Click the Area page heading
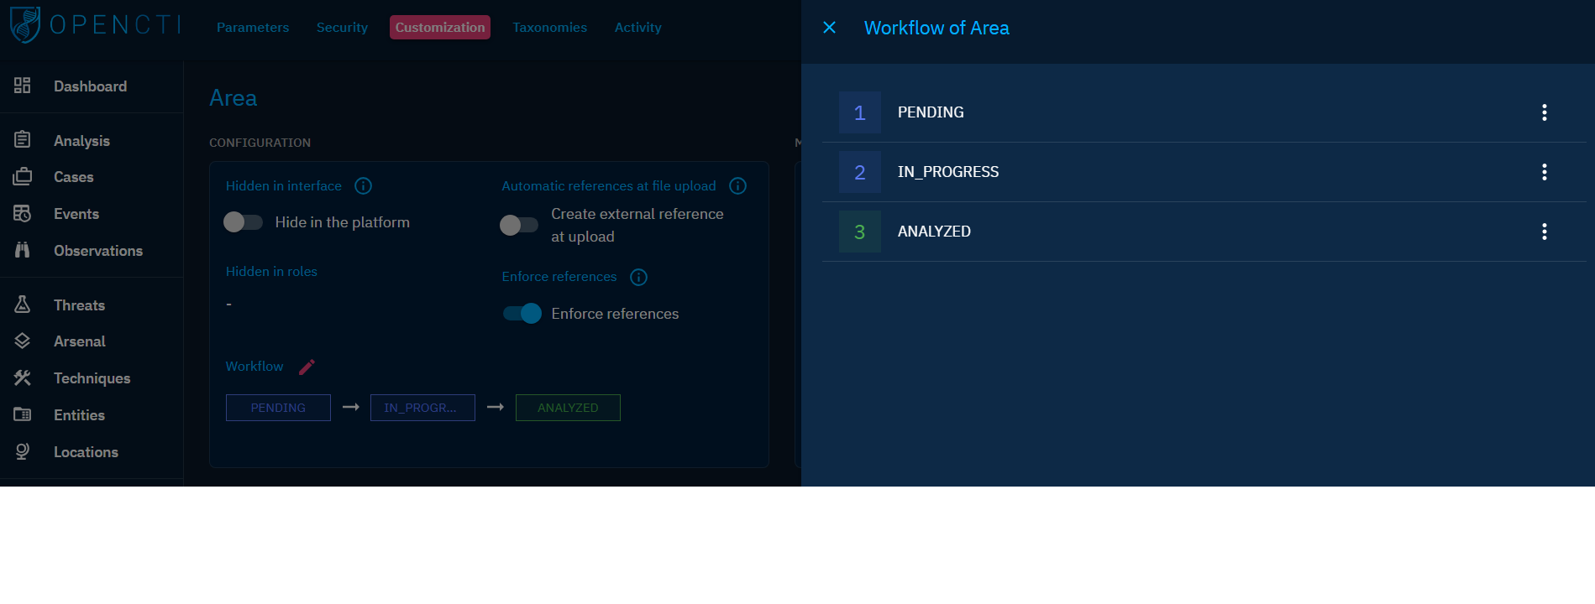Screen dimensions: 1595x604 tap(233, 98)
